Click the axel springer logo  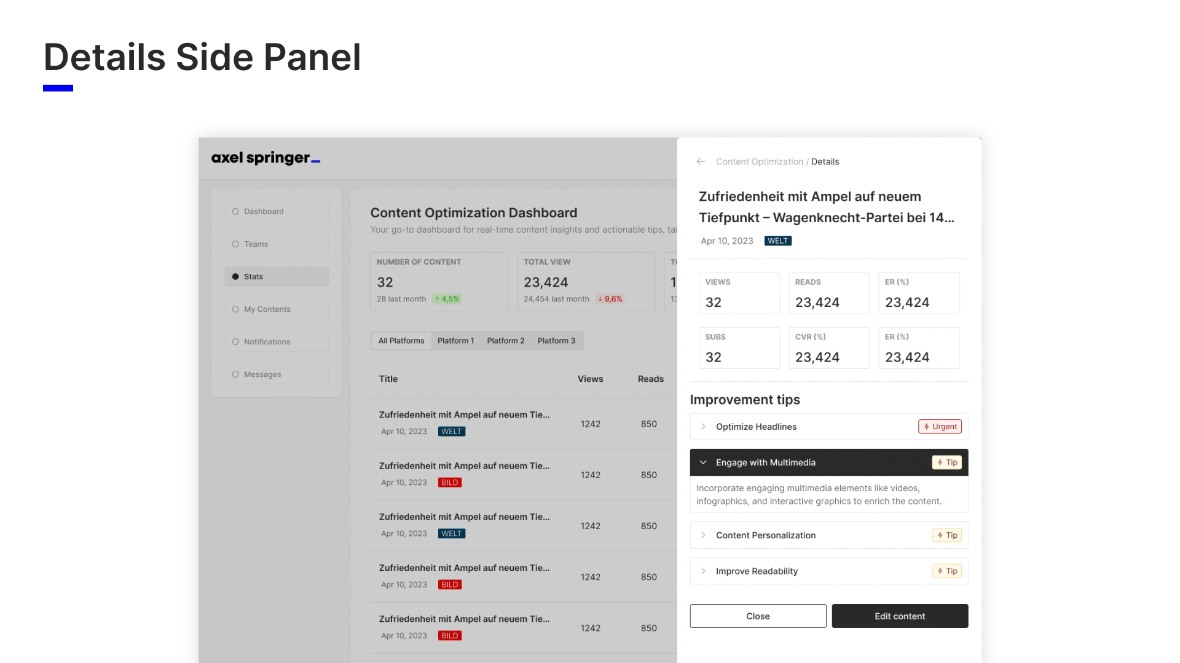click(265, 158)
